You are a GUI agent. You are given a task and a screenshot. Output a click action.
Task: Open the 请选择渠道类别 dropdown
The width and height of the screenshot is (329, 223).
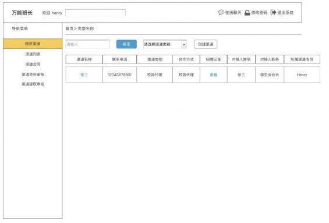(x=165, y=44)
